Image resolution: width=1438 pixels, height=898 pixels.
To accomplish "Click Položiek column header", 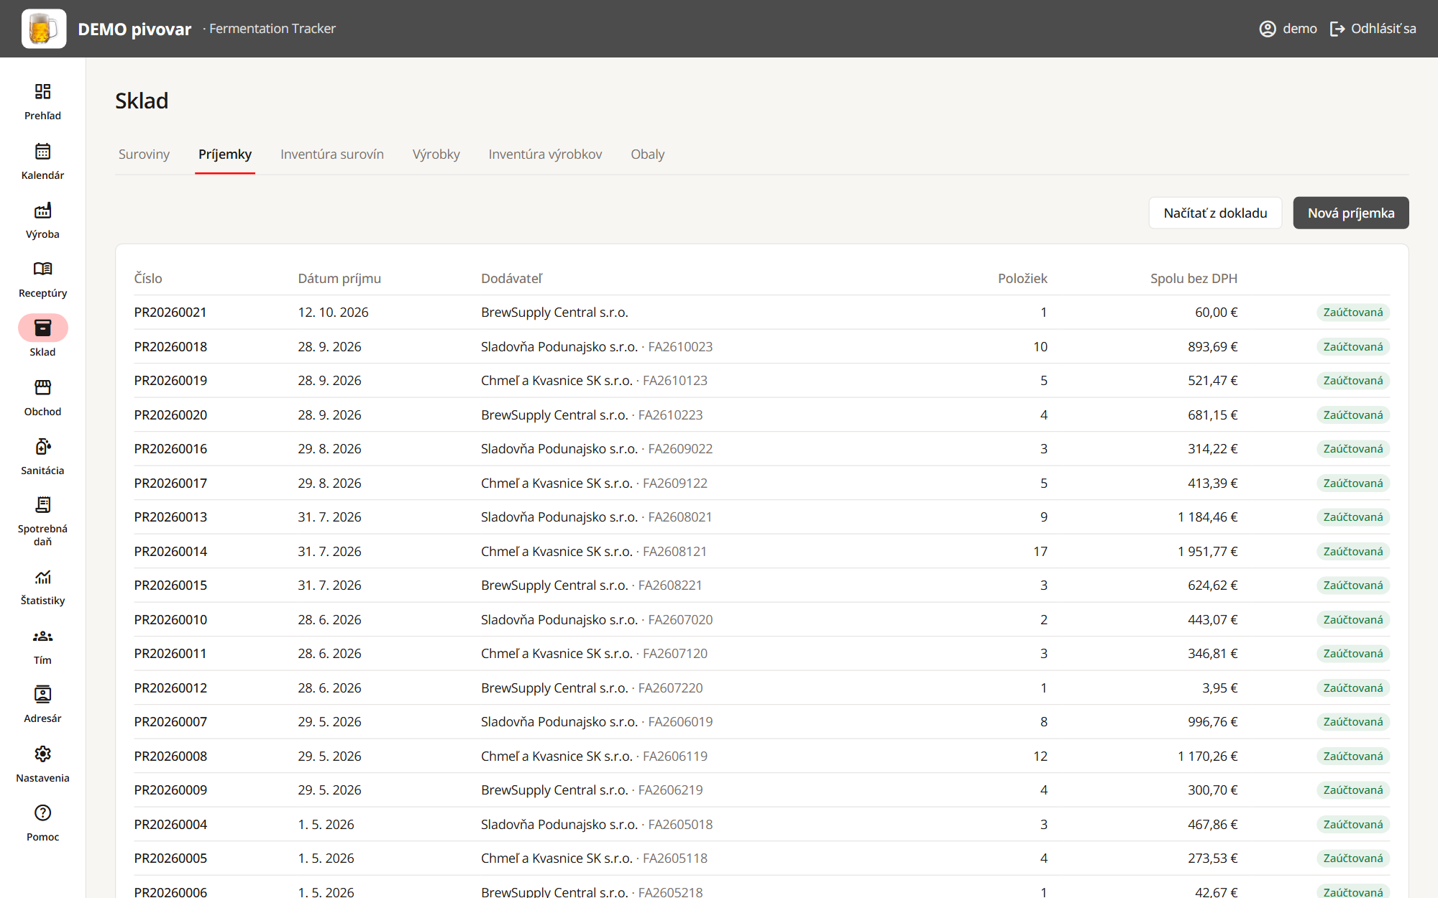I will pyautogui.click(x=1022, y=279).
